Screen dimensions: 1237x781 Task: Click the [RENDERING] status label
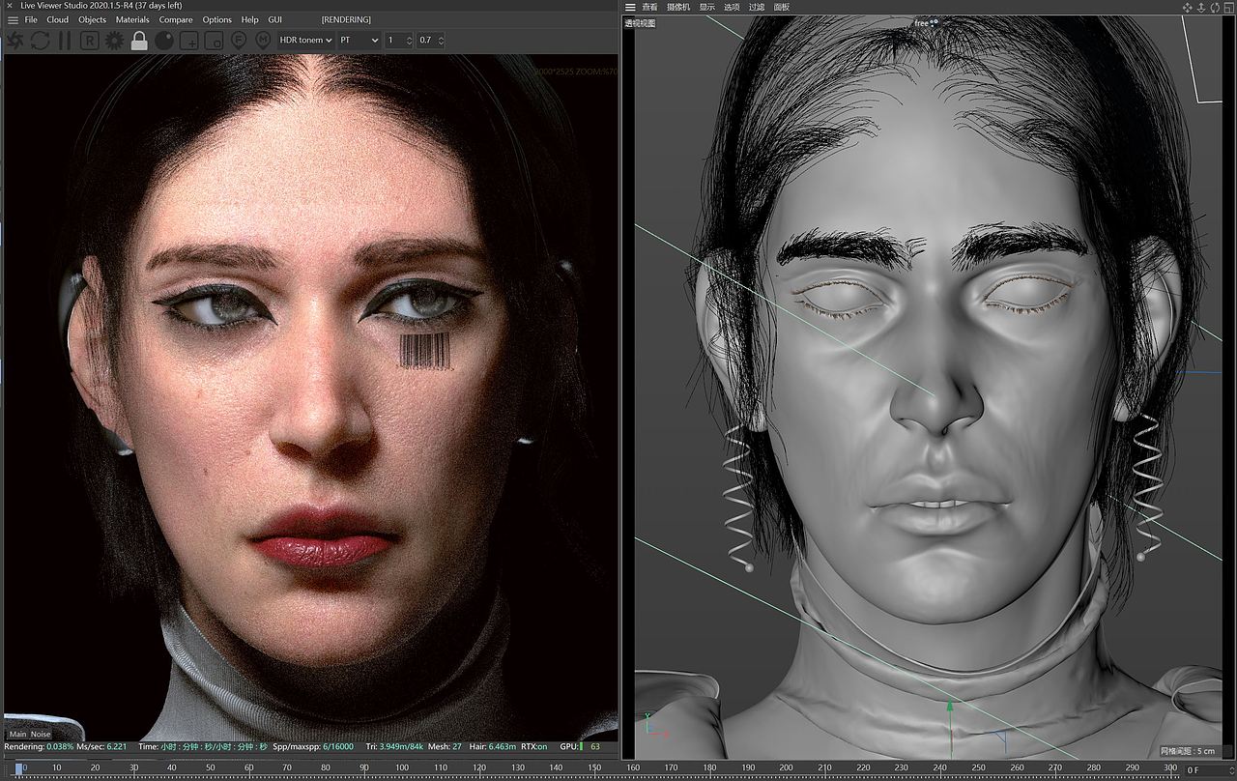pyautogui.click(x=346, y=19)
